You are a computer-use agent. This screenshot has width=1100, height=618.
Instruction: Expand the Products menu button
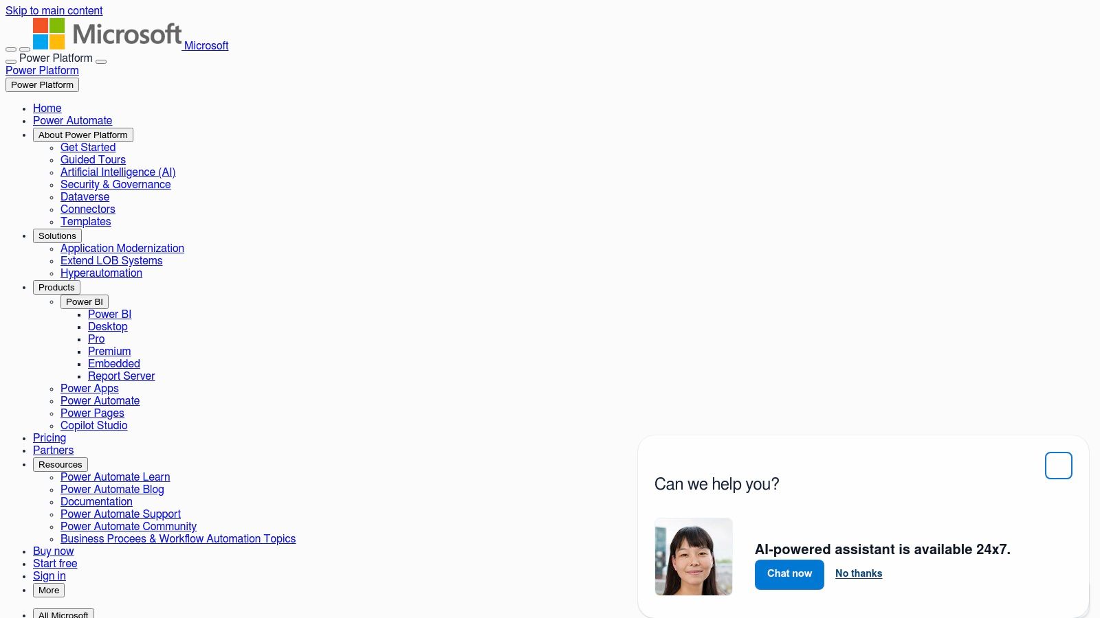[x=56, y=288]
